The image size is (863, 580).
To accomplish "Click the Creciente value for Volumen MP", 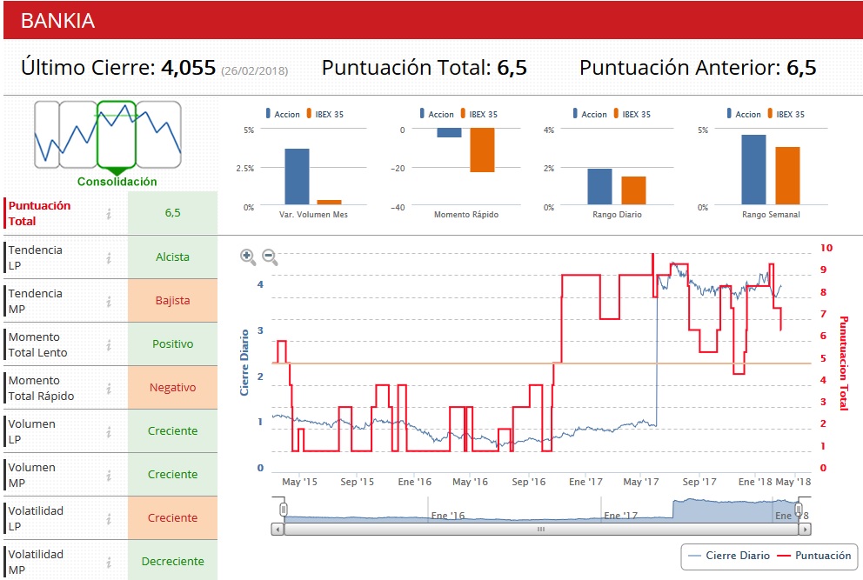I will (172, 474).
